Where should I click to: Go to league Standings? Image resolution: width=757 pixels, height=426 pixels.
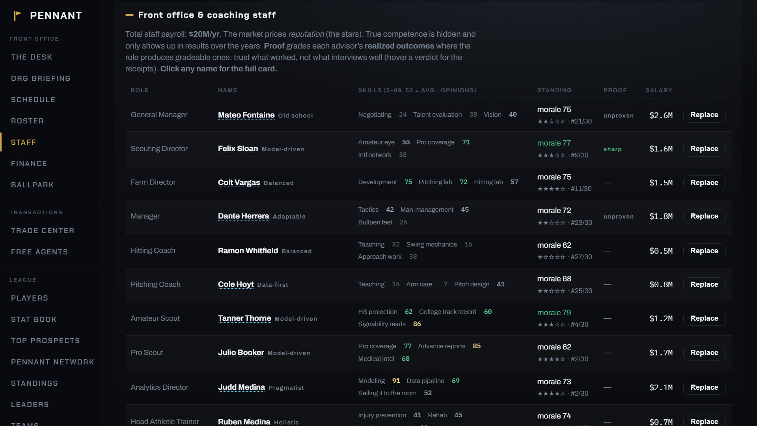click(x=34, y=383)
